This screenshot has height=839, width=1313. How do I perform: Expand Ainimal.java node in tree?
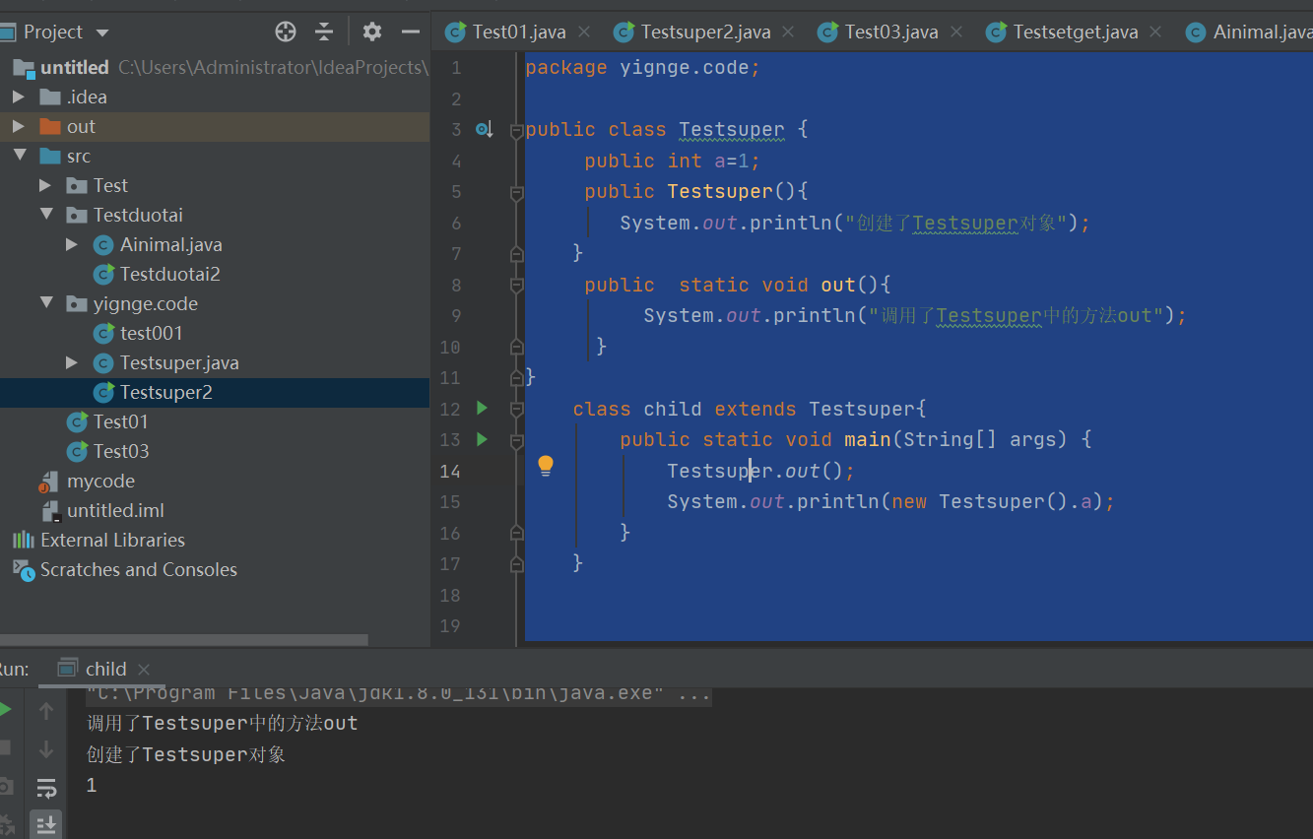(x=72, y=244)
